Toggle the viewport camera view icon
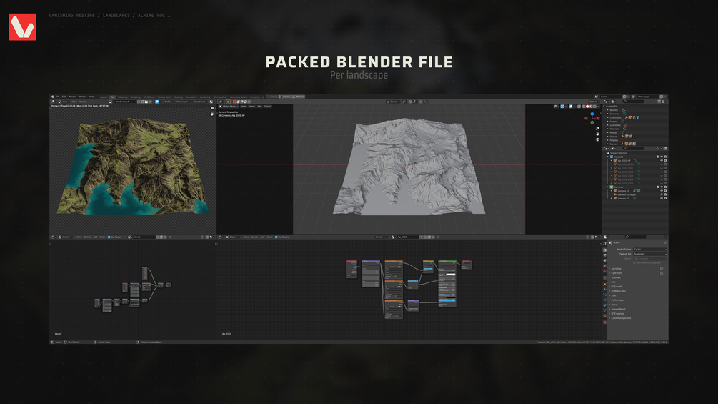718x404 pixels. [x=597, y=139]
